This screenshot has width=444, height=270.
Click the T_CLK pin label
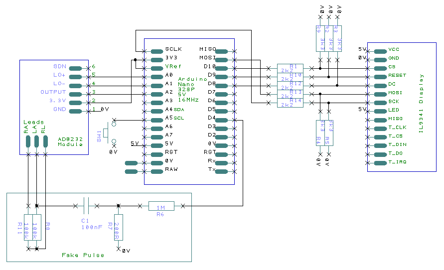tap(397, 128)
